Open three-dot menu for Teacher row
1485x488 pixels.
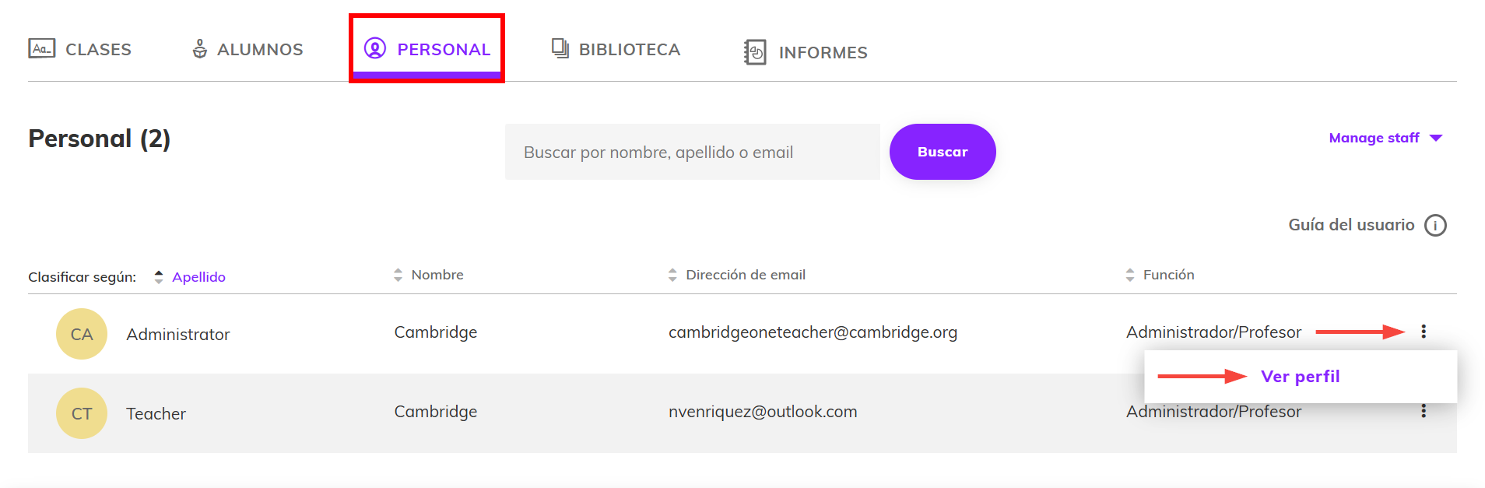(x=1424, y=411)
